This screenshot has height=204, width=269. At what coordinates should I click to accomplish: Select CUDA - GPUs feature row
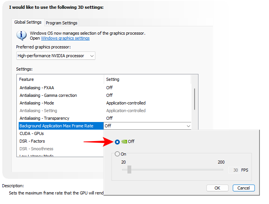[32, 133]
